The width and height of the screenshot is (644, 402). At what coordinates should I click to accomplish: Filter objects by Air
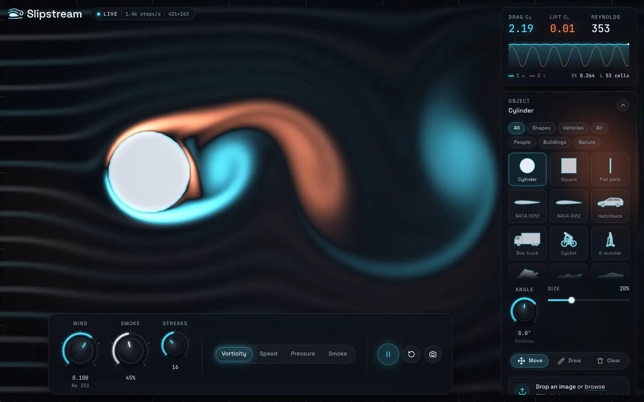tap(599, 128)
